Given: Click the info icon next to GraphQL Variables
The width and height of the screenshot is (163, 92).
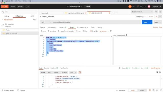Looking at the screenshot, I should click(127, 35).
